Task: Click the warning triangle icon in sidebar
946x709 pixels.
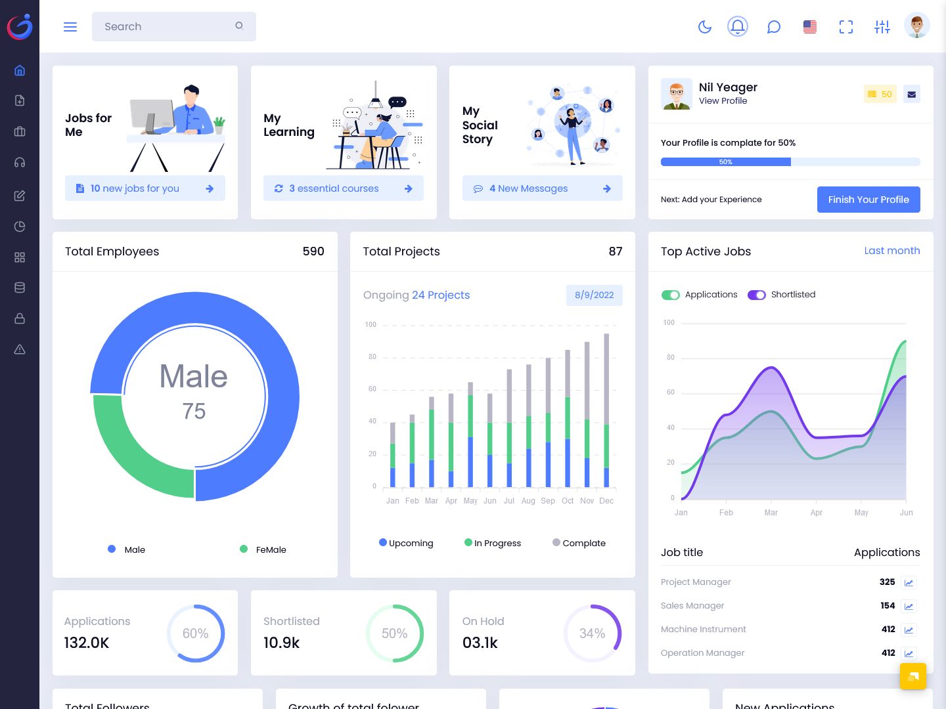Action: coord(19,349)
